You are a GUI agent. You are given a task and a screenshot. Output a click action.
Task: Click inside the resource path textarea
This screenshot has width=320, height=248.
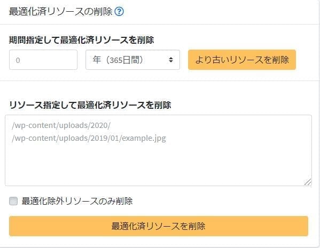(x=158, y=150)
